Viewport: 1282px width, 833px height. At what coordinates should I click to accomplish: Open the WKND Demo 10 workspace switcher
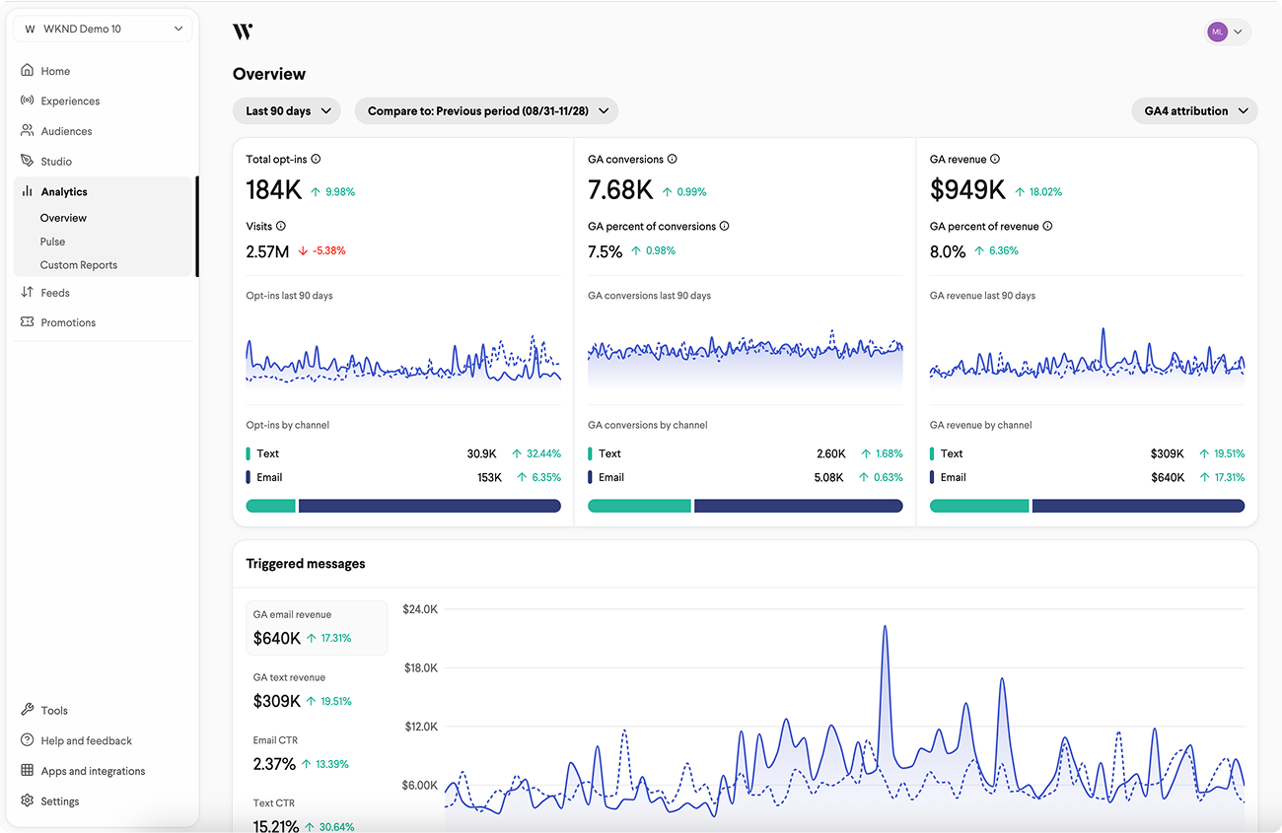[x=102, y=29]
